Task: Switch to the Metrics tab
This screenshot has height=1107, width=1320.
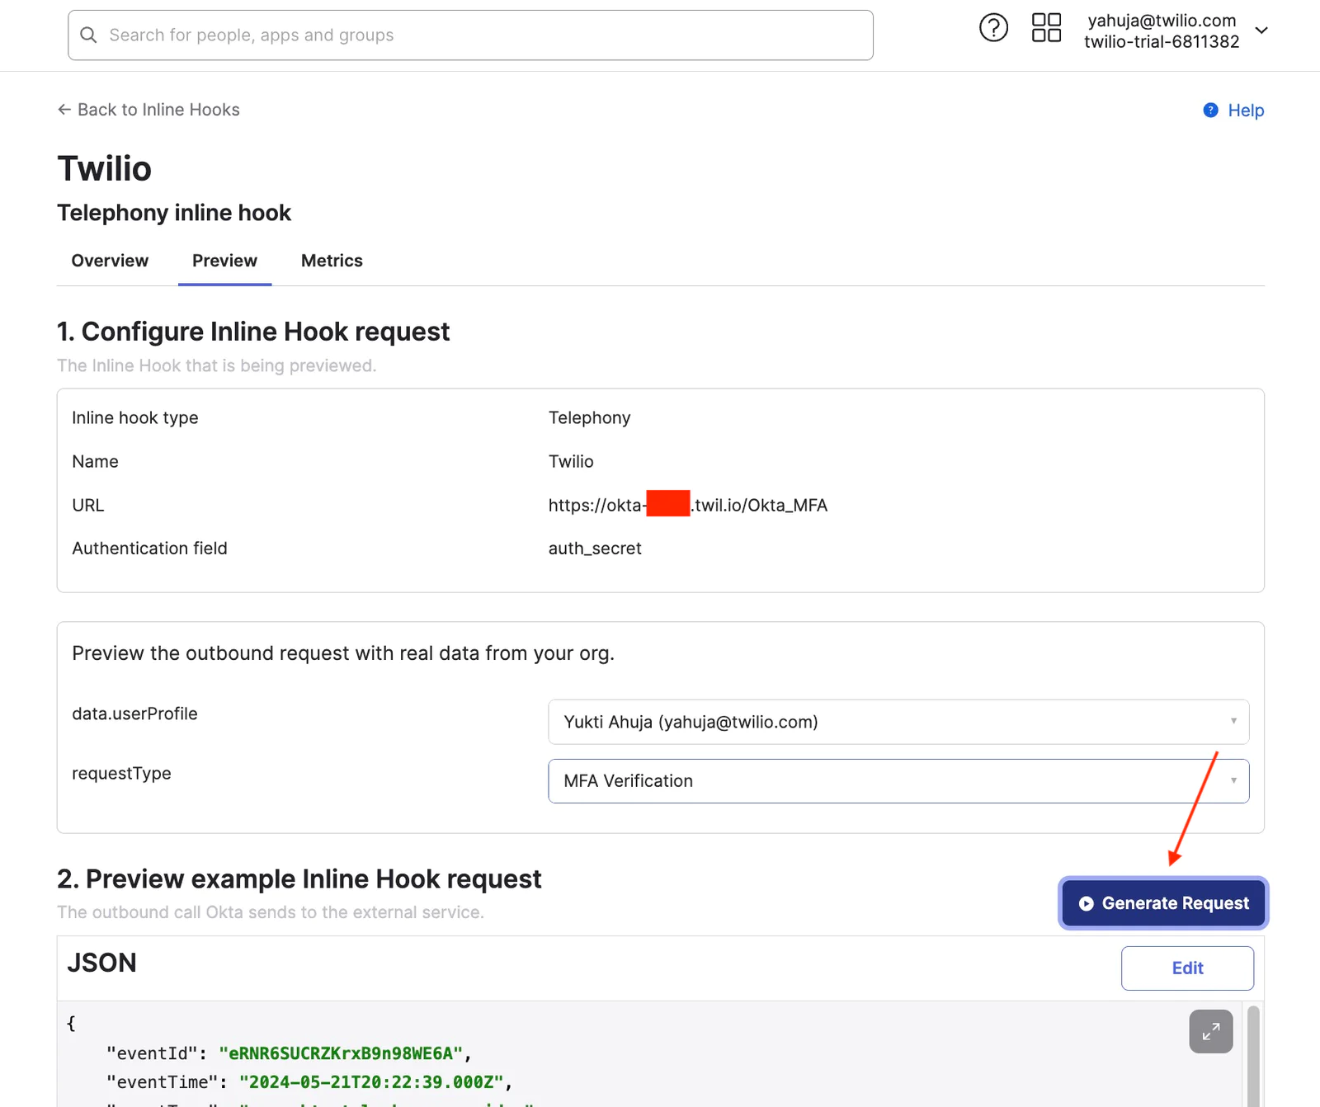Action: click(x=332, y=261)
